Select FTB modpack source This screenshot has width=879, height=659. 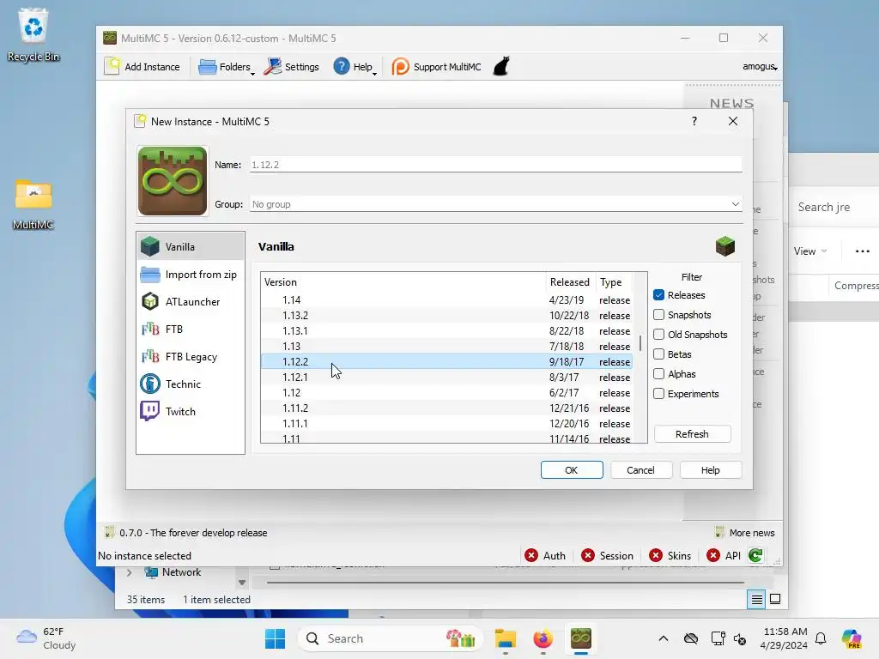[191, 329]
